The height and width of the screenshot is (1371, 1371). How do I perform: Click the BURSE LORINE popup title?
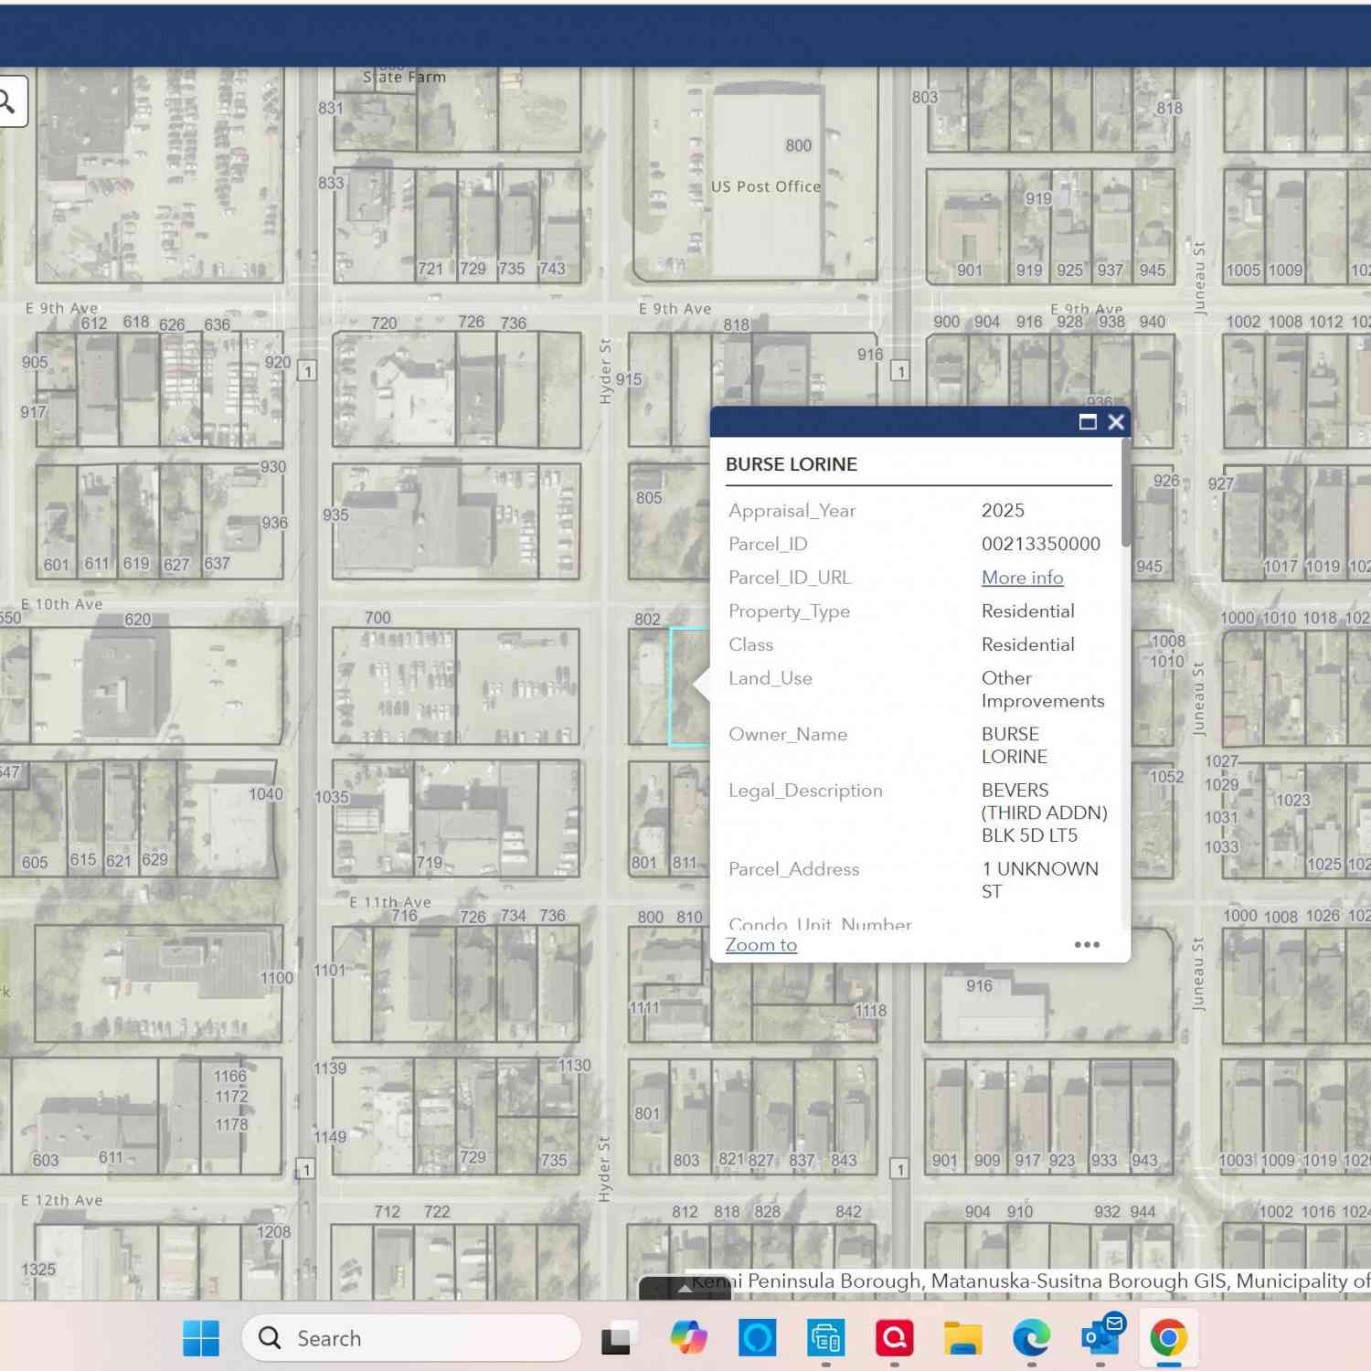[792, 464]
